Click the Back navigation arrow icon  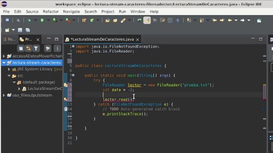pyautogui.click(x=229, y=20)
